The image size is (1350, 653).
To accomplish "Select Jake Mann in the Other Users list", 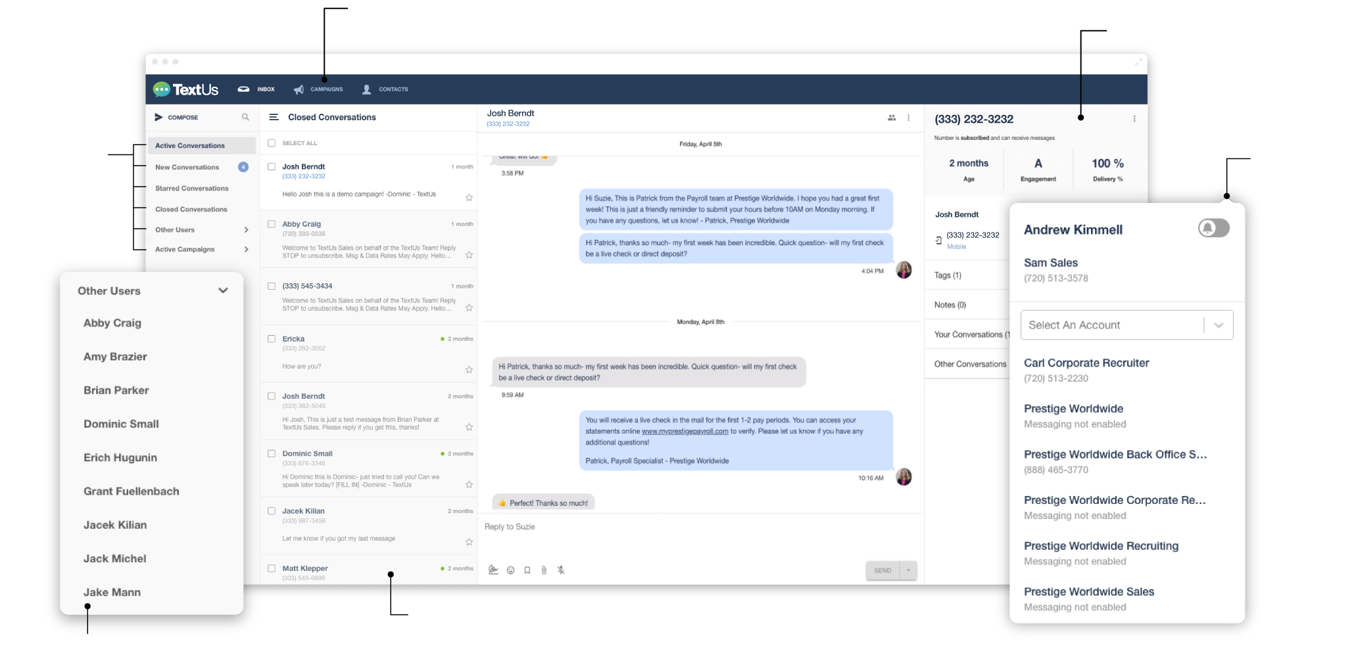I will coord(112,593).
